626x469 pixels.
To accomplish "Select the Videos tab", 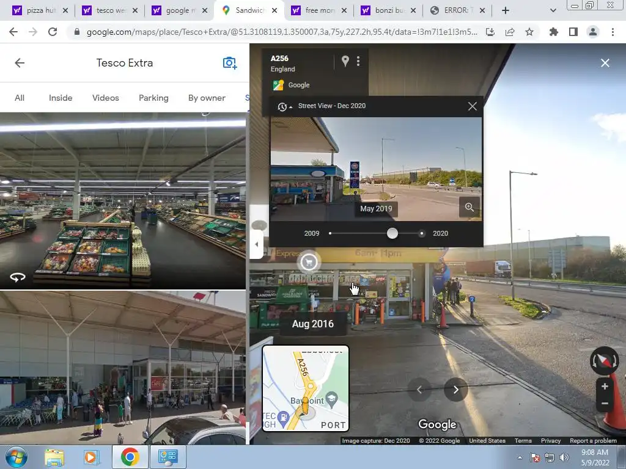I will pos(106,98).
